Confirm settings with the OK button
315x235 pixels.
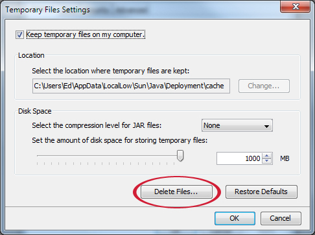(x=235, y=218)
